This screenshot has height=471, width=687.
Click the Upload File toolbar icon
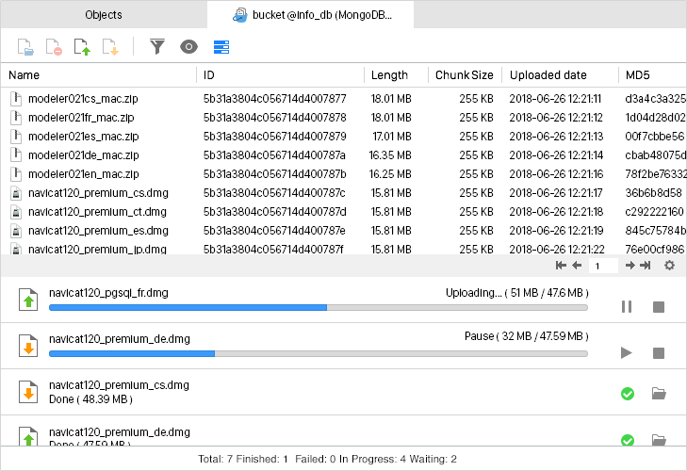tap(82, 47)
